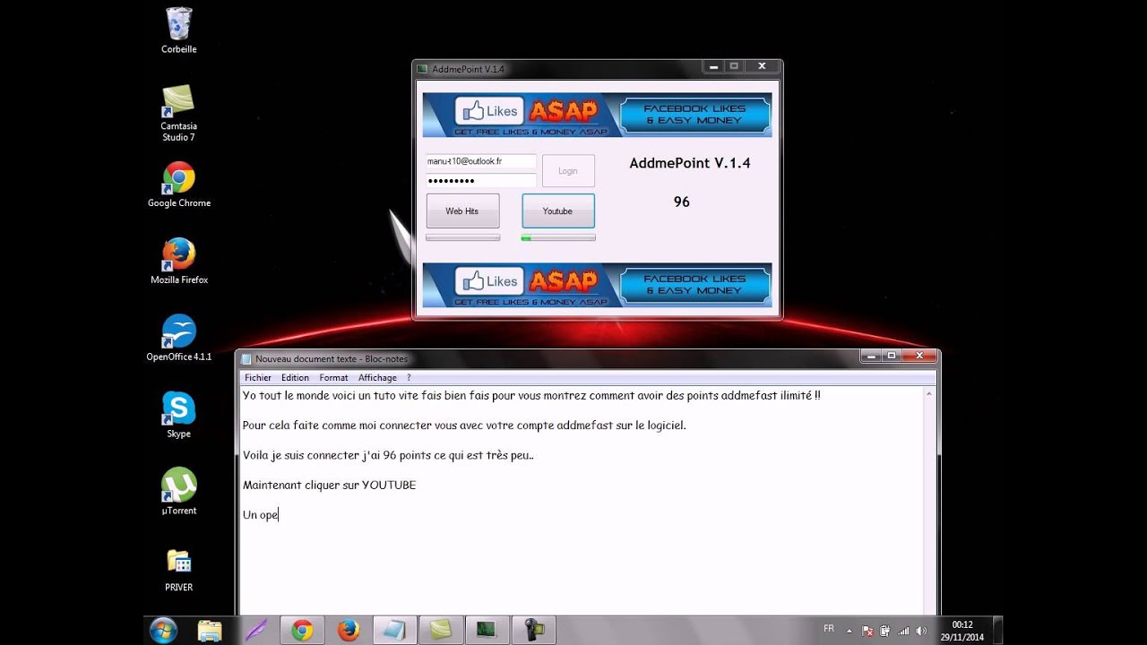The width and height of the screenshot is (1147, 645).
Task: Click the Notepad title bar icon
Action: [x=246, y=359]
